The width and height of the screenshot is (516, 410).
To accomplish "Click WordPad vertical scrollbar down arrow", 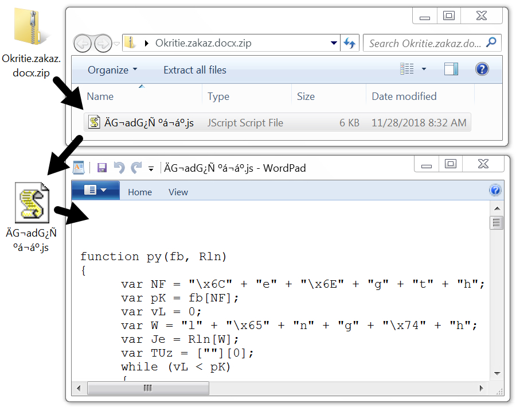I will tap(497, 373).
